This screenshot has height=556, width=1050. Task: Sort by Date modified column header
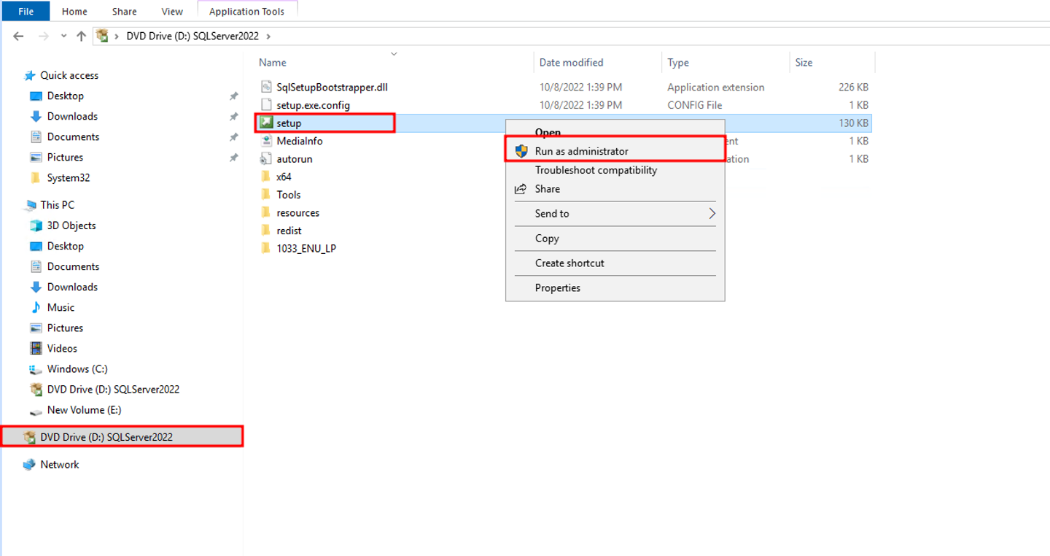[571, 63]
